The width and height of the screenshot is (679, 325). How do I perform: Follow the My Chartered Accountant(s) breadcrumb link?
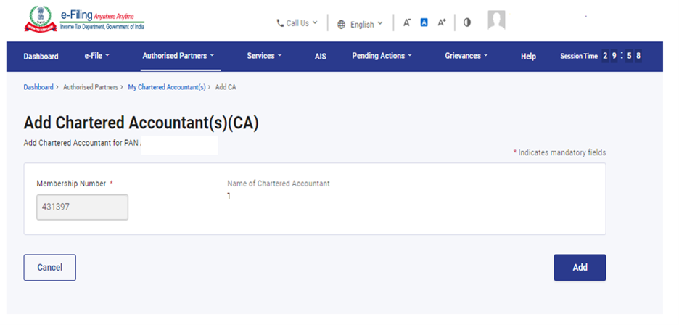(x=167, y=87)
